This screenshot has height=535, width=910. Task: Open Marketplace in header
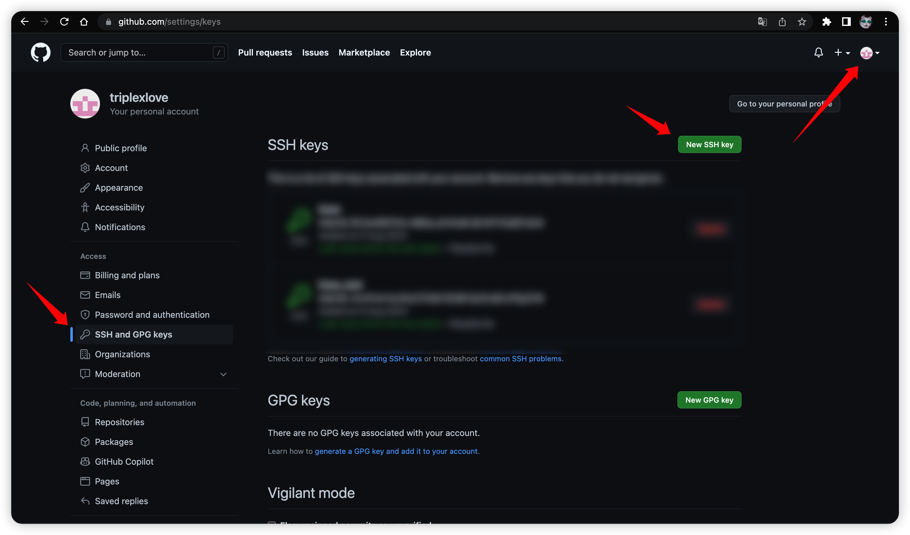(x=364, y=53)
